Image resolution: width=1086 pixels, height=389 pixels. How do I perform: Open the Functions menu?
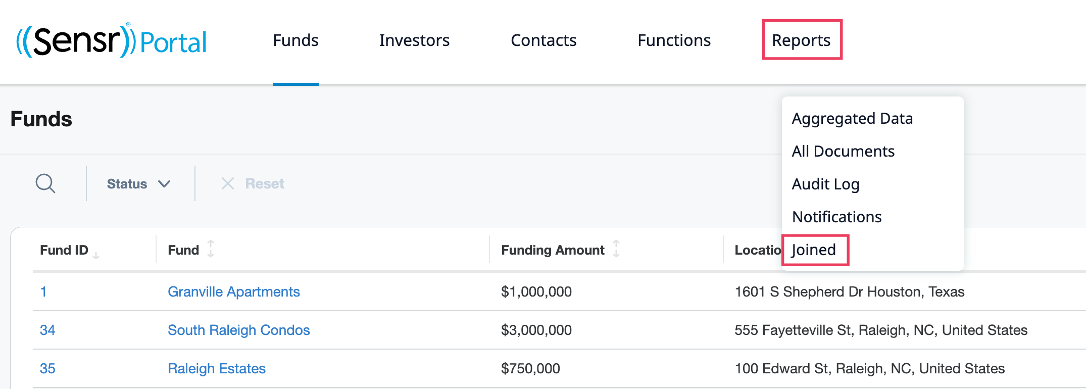click(x=674, y=40)
